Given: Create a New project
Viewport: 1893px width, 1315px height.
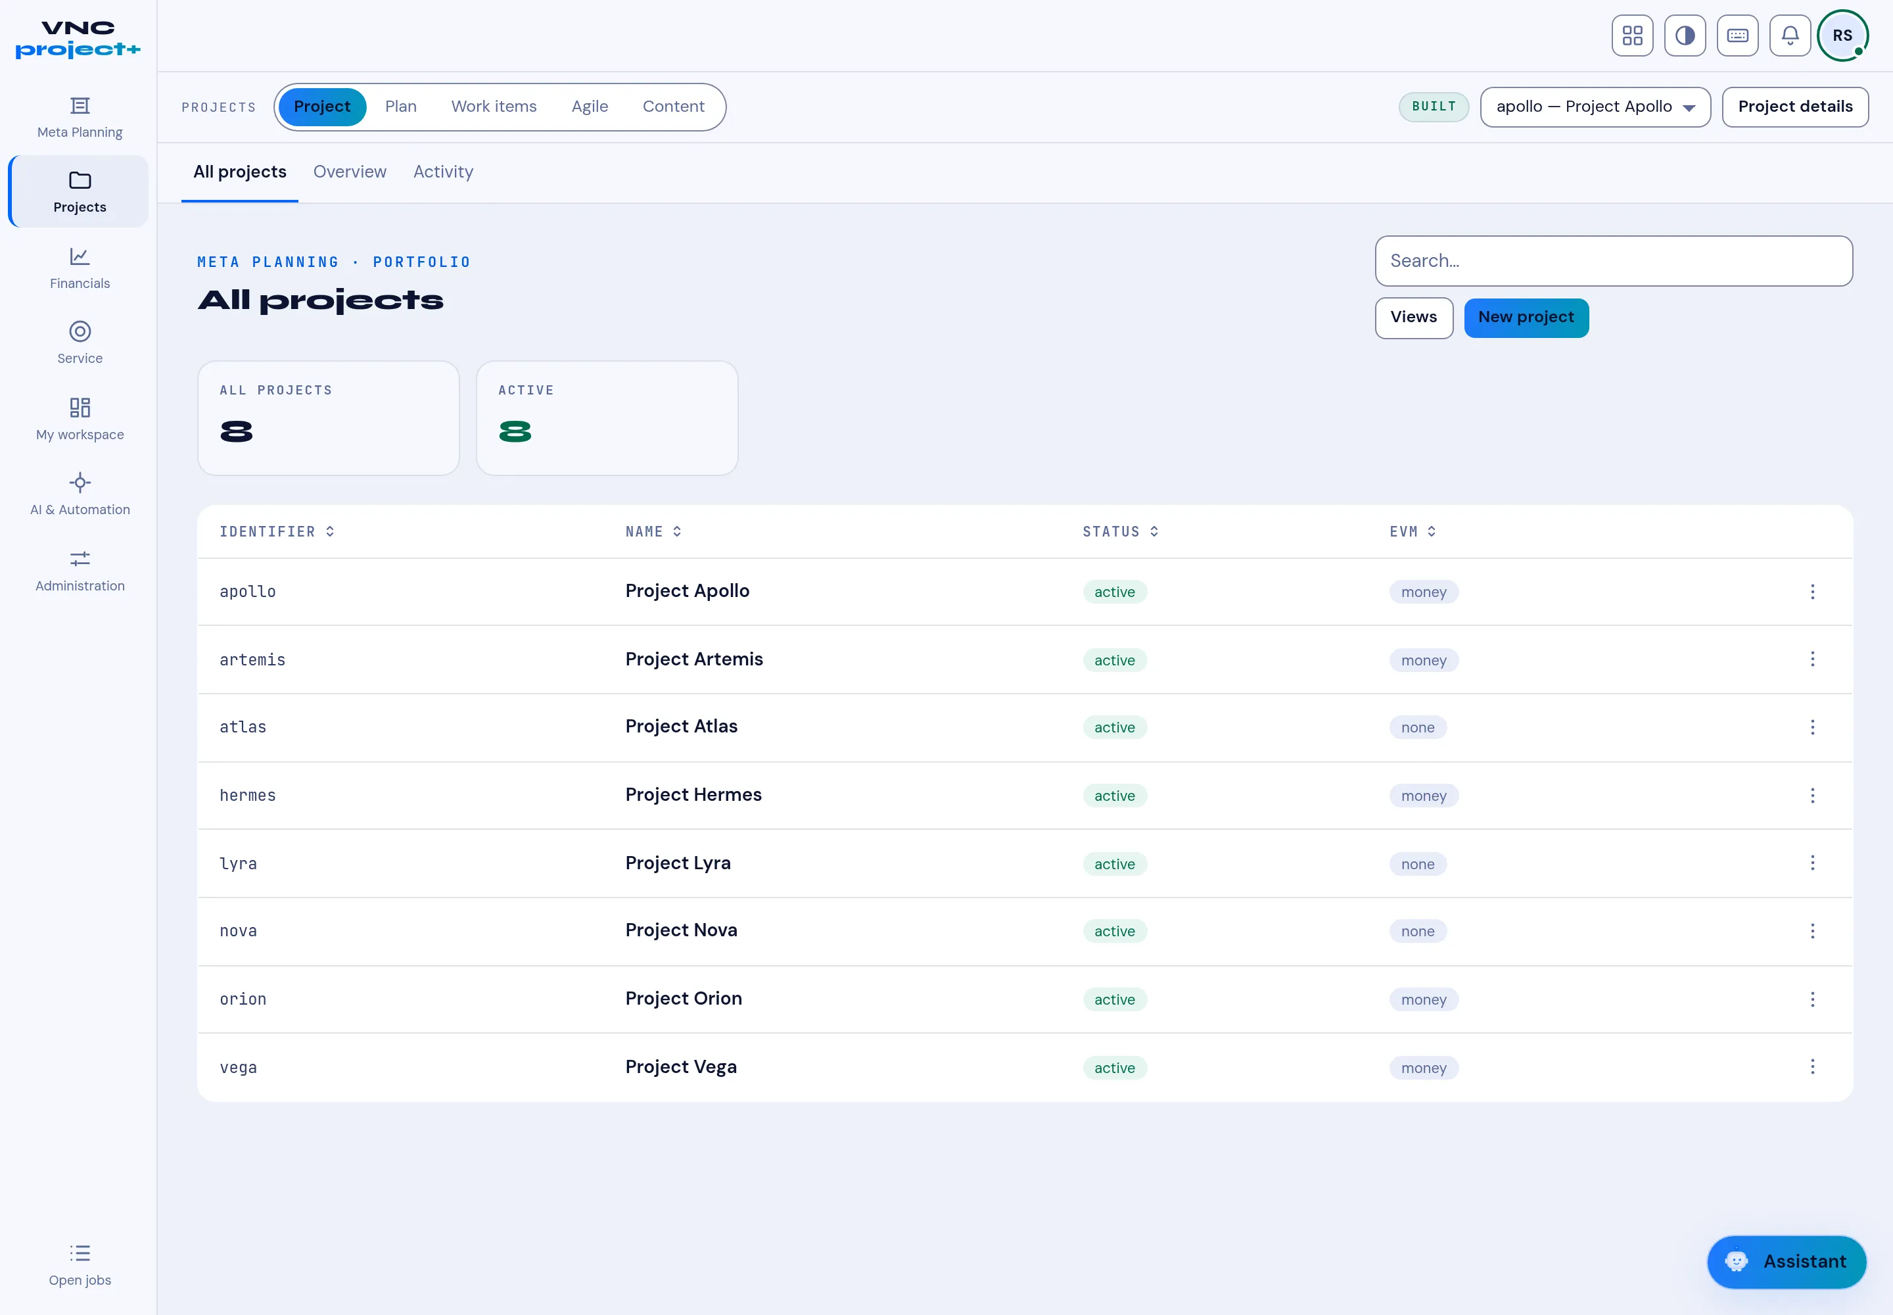Looking at the screenshot, I should click(x=1526, y=318).
